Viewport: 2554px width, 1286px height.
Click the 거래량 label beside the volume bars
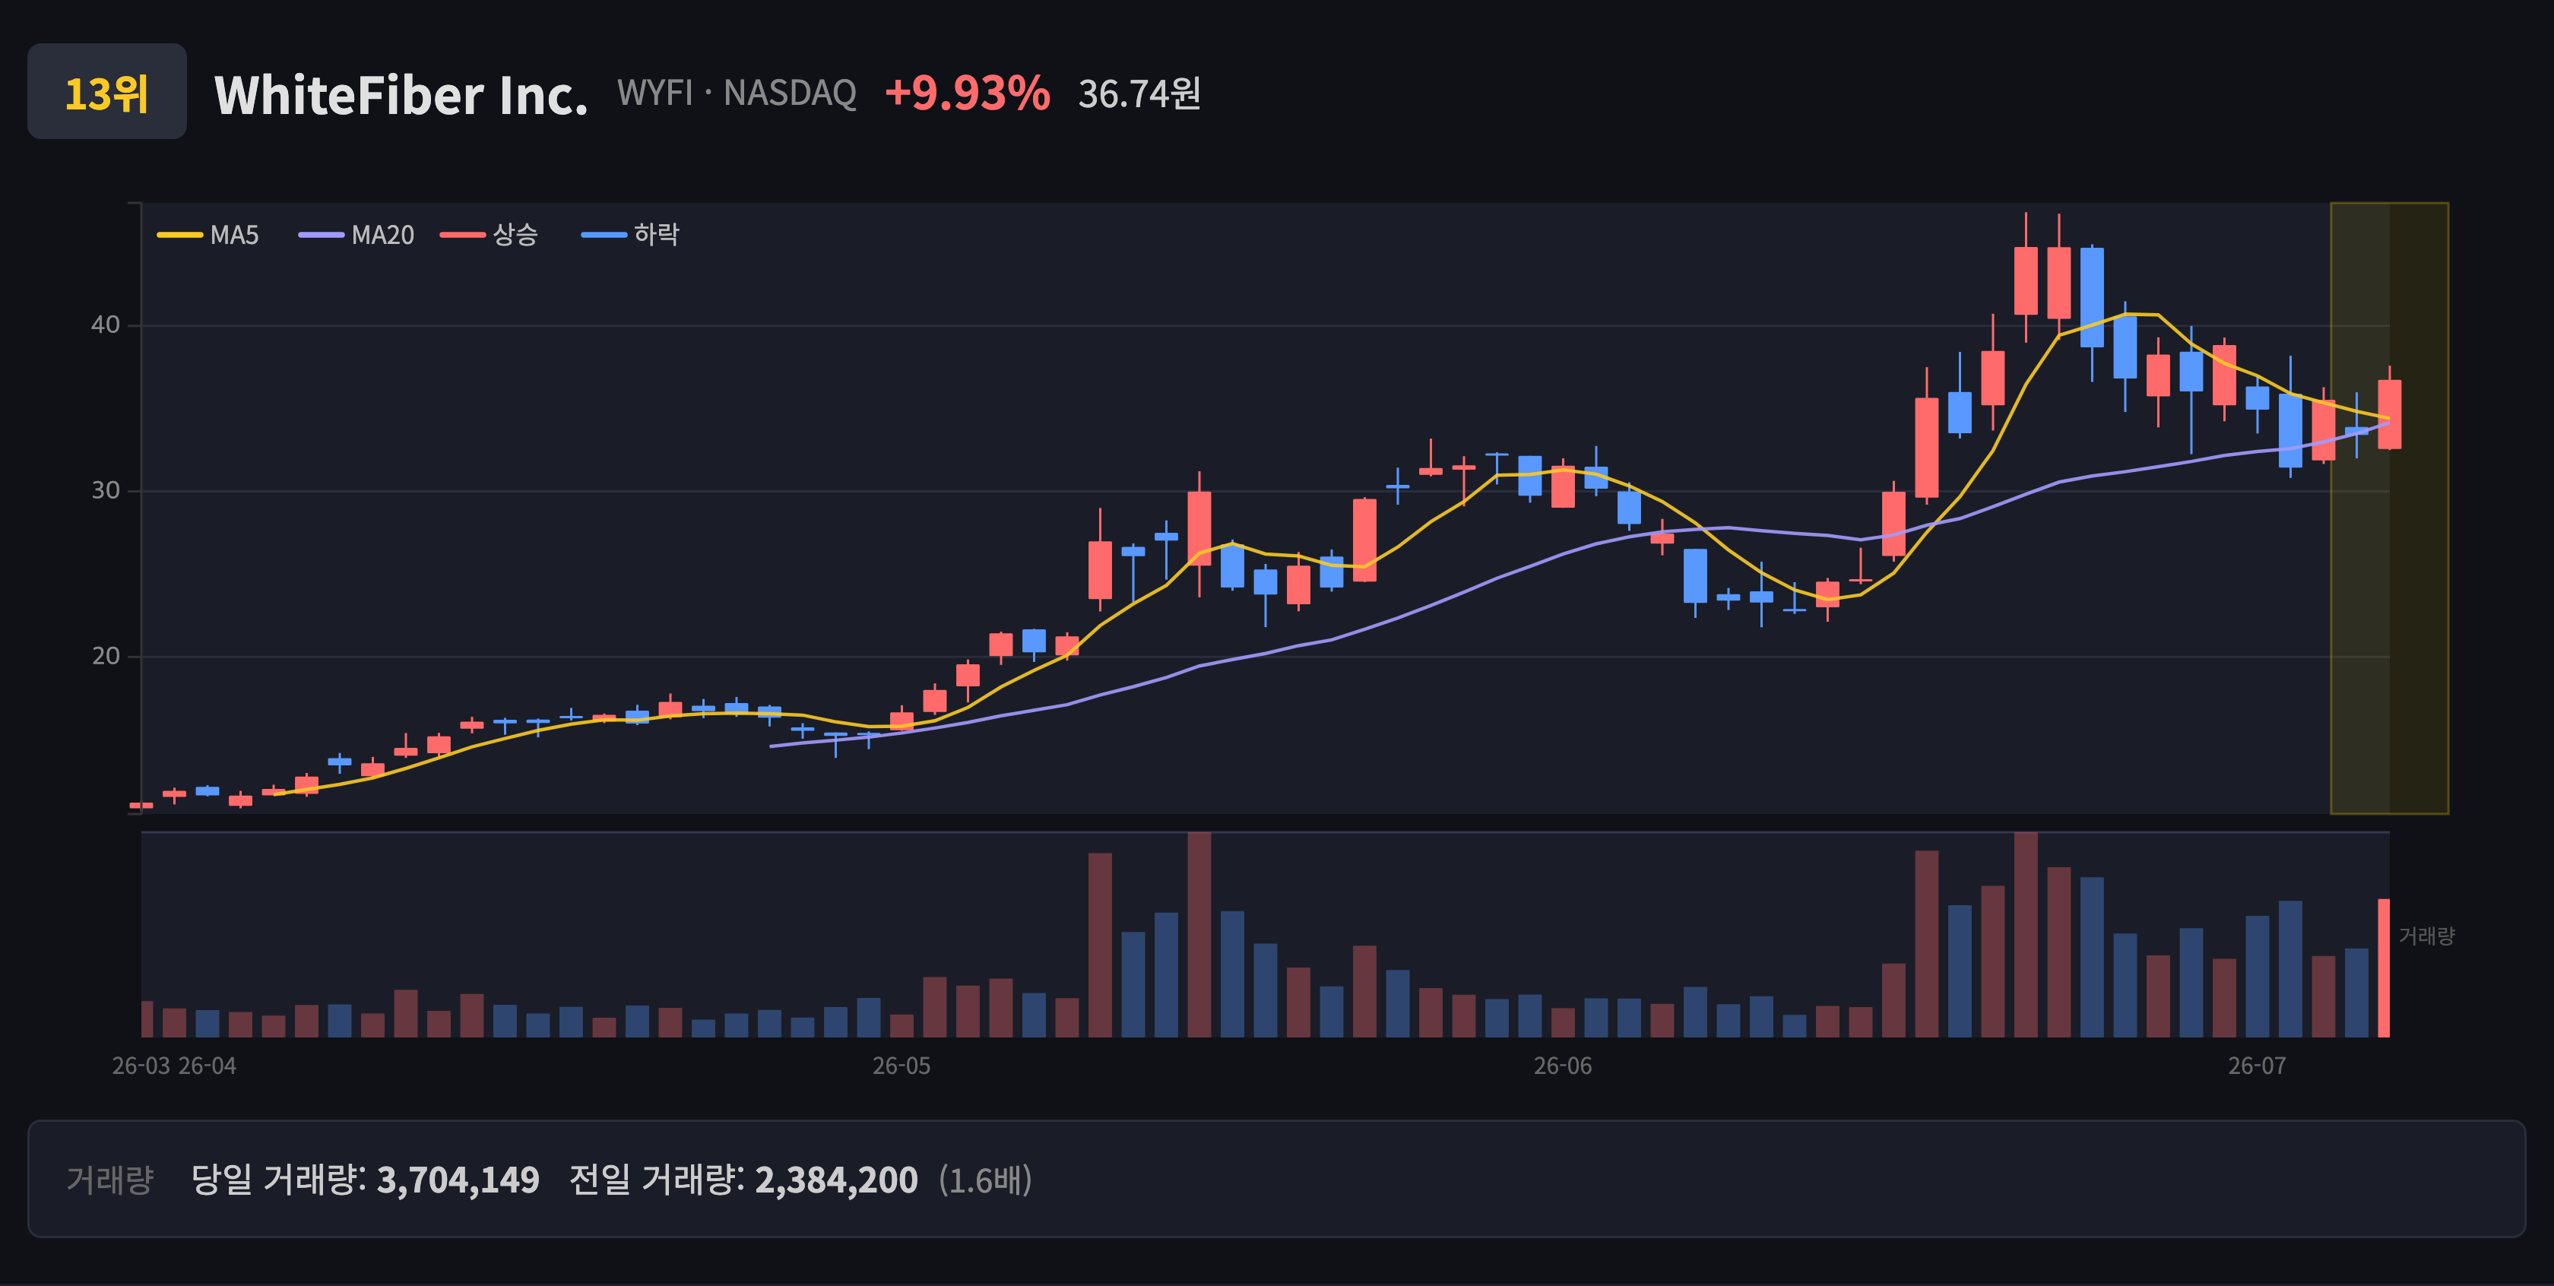(x=2426, y=936)
